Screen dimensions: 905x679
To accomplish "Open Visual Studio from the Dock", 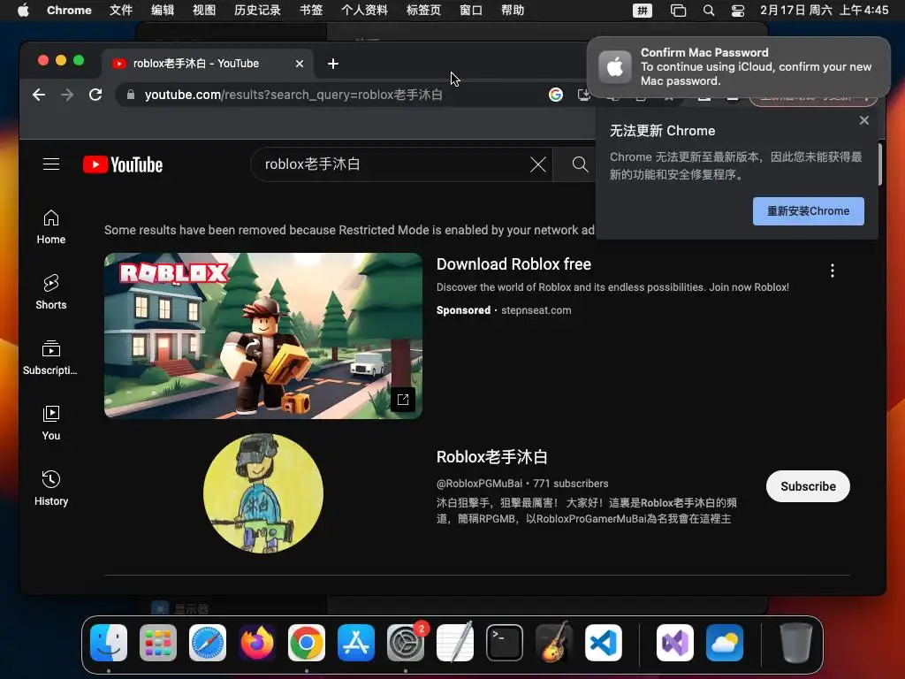I will [x=674, y=643].
